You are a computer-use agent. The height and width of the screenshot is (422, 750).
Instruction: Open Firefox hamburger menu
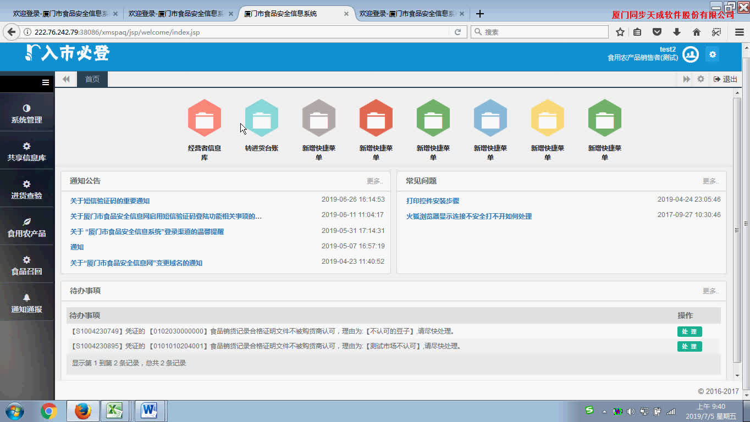pyautogui.click(x=739, y=32)
